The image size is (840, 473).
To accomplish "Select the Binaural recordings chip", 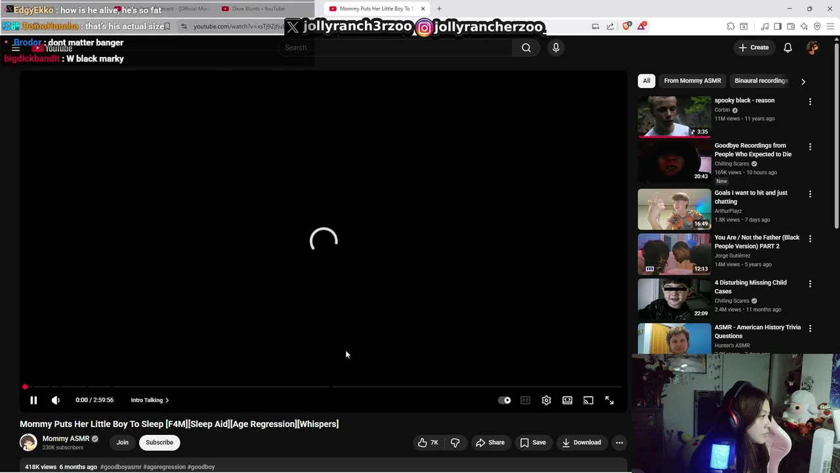I will click(761, 81).
